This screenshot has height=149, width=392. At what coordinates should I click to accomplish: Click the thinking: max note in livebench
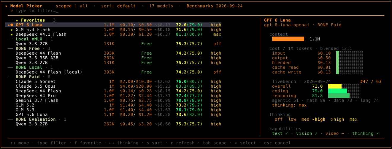point(289,105)
